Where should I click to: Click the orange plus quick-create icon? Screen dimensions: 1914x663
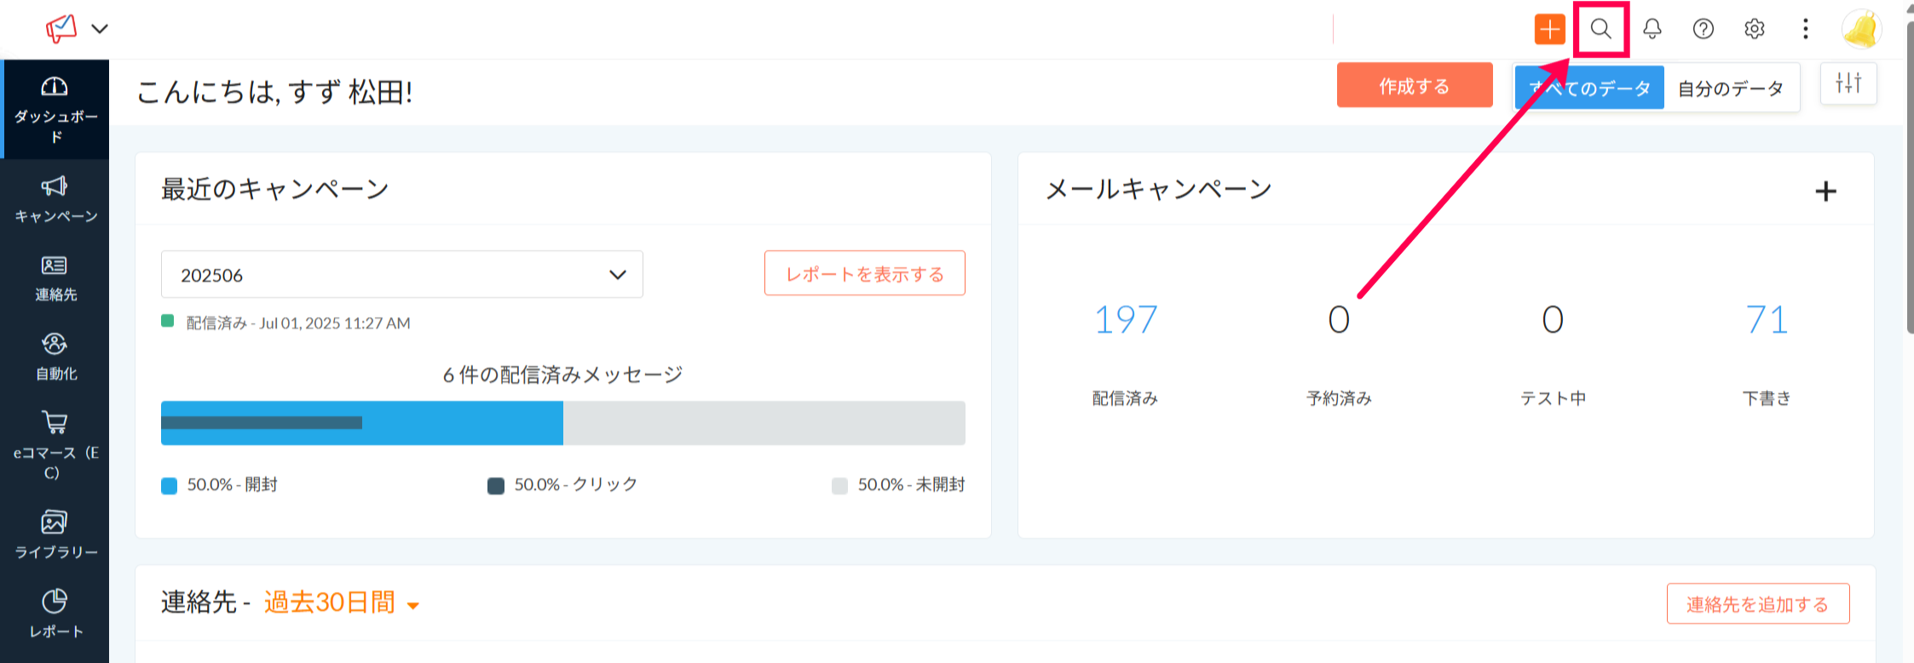[x=1549, y=29]
